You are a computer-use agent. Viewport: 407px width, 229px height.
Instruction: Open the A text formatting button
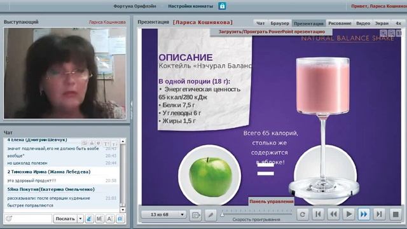110,219
